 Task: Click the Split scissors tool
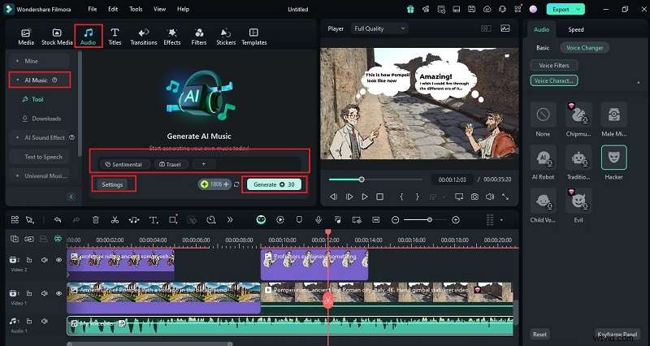pyautogui.click(x=115, y=220)
